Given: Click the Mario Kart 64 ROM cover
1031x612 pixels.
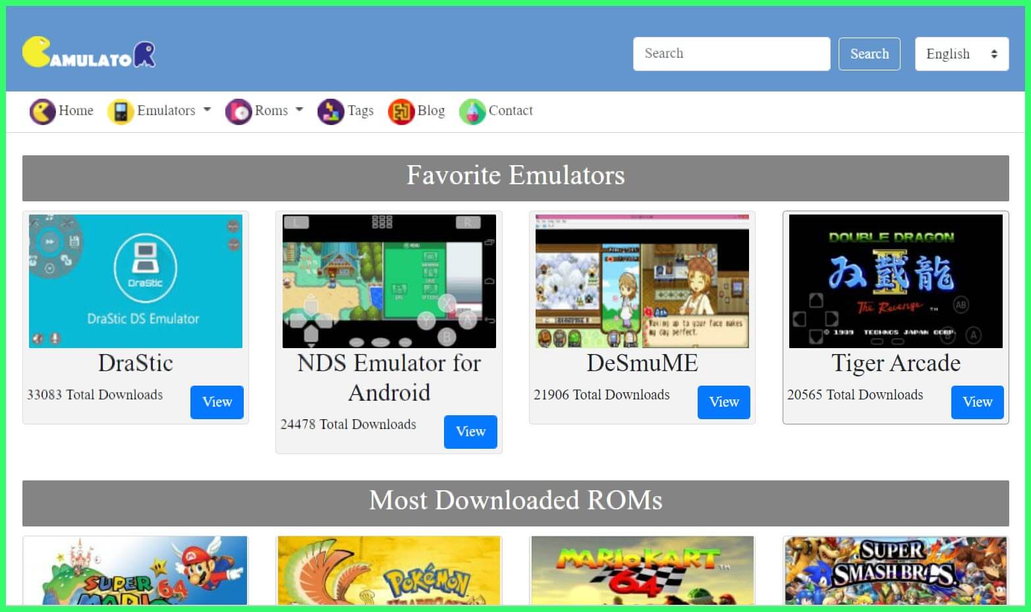Looking at the screenshot, I should click(642, 571).
